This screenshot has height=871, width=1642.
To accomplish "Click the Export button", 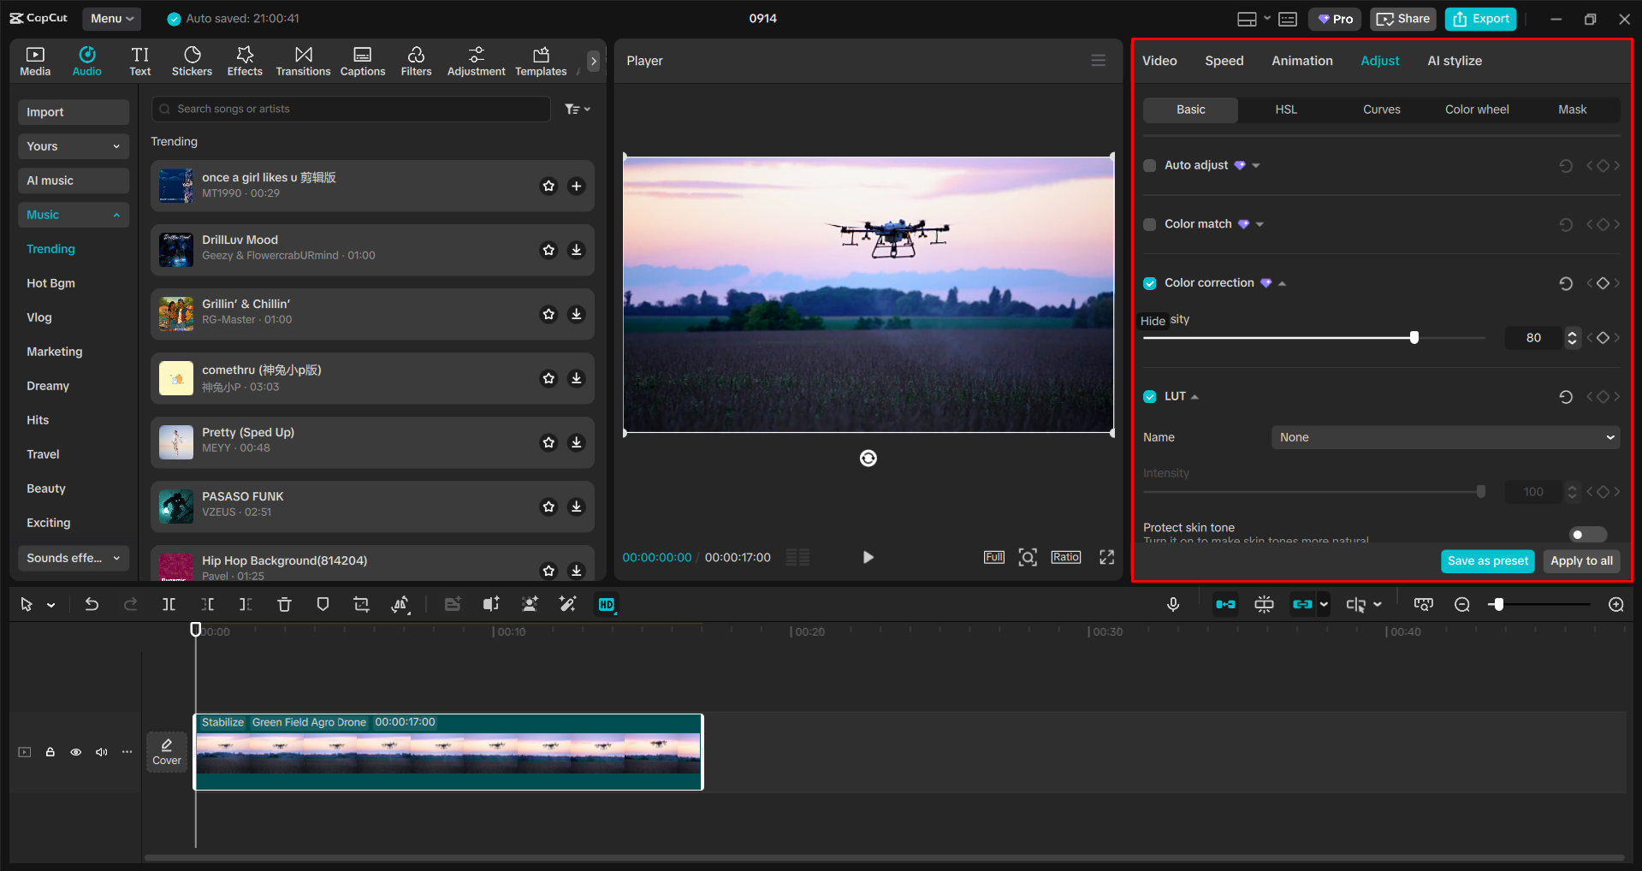I will 1479,18.
